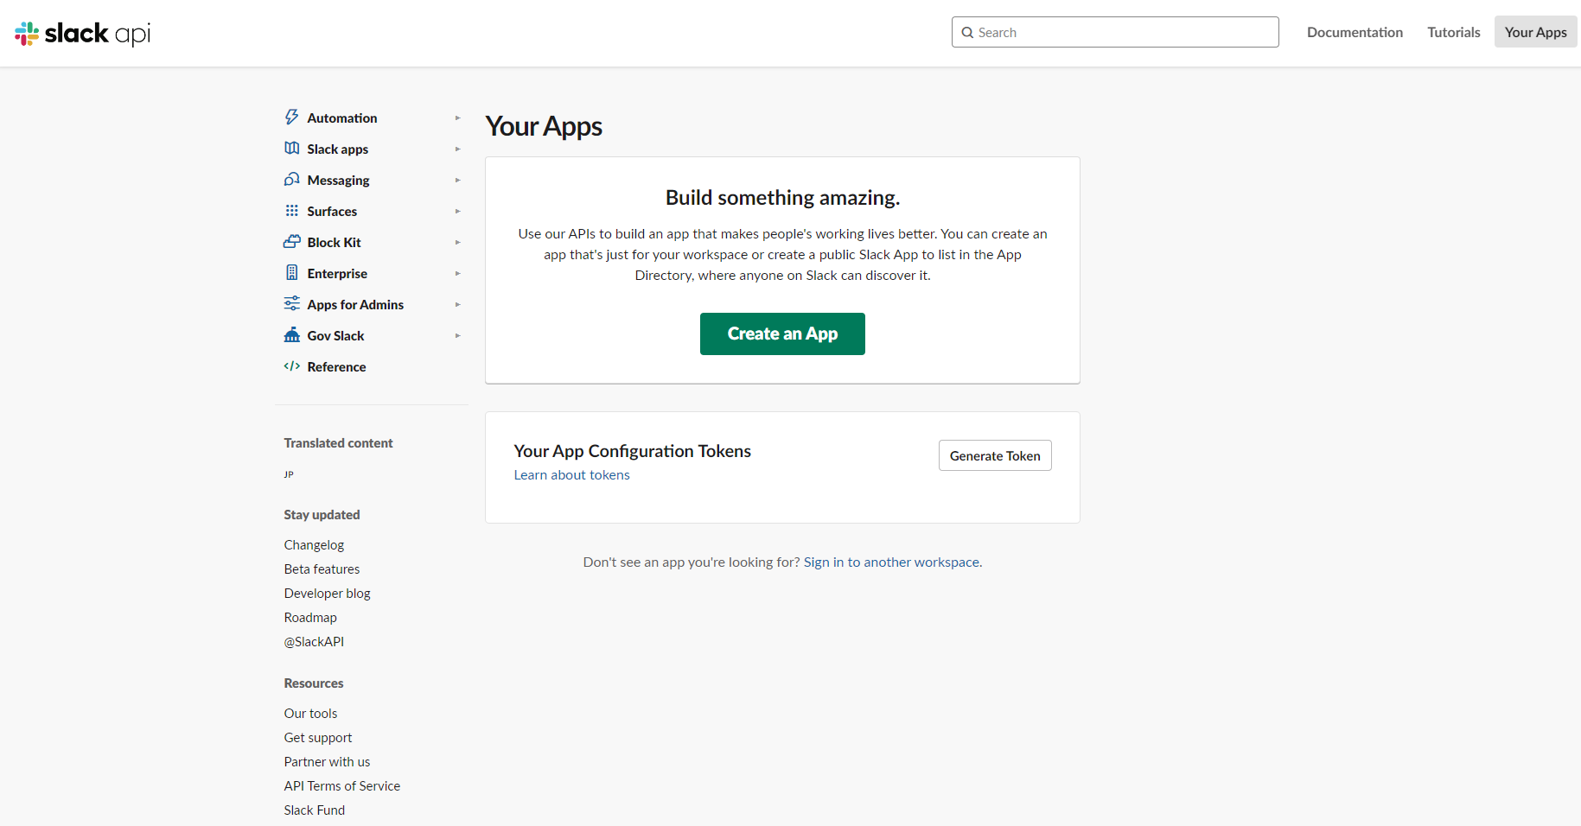
Task: Expand the Enterprise section arrow
Action: pyautogui.click(x=458, y=274)
